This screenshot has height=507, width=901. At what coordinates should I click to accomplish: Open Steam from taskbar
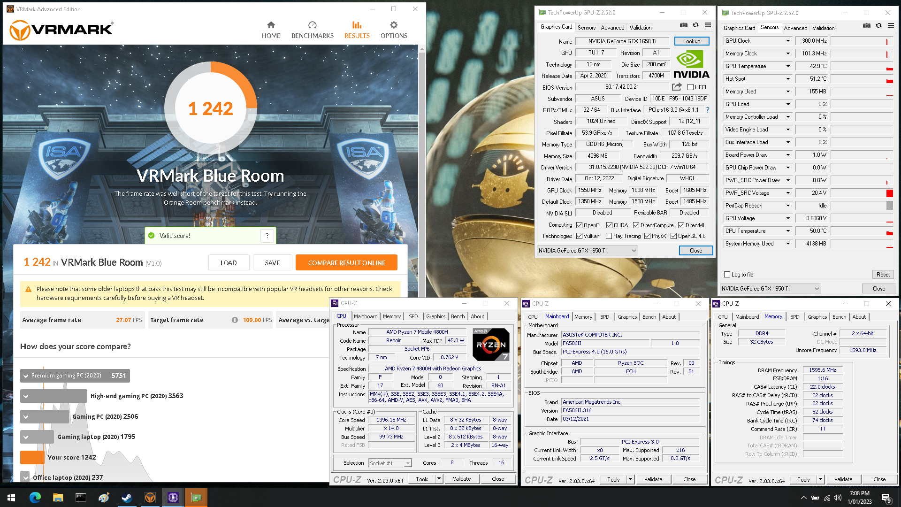pos(127,498)
